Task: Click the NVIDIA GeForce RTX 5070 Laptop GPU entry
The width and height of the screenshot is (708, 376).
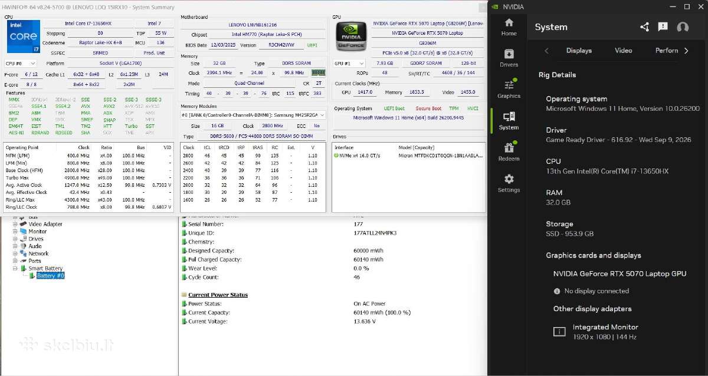Action: (x=619, y=273)
